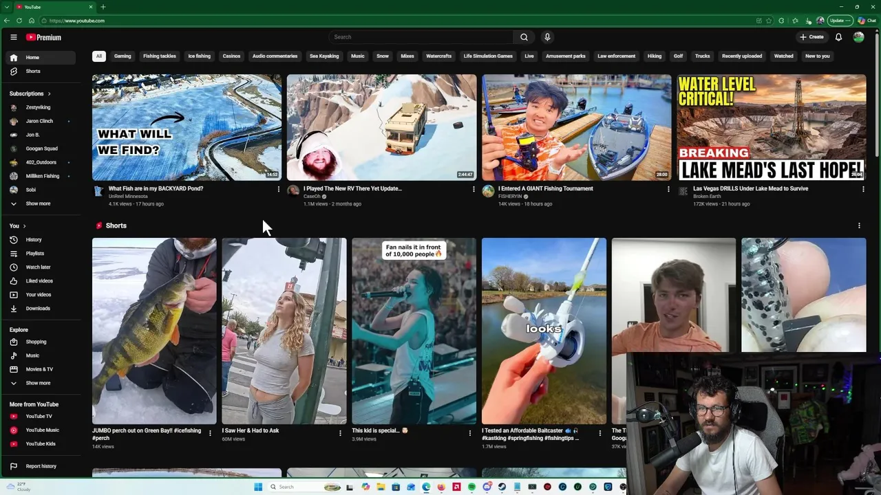Screen dimensions: 881x495
Task: Open options for JUMBO perch short
Action: (x=210, y=433)
